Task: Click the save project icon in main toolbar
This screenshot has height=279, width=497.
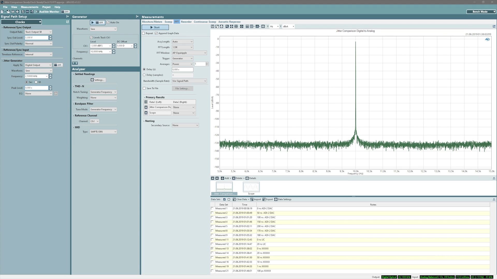Action: point(13,12)
